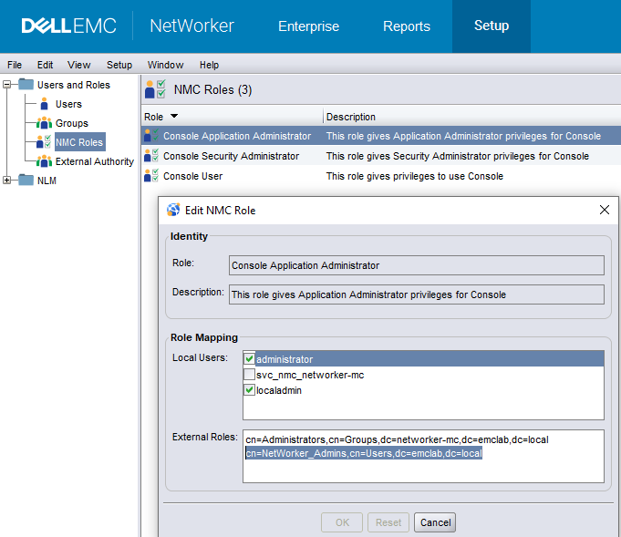This screenshot has width=621, height=537.
Task: Open the Help menu
Action: click(x=209, y=65)
